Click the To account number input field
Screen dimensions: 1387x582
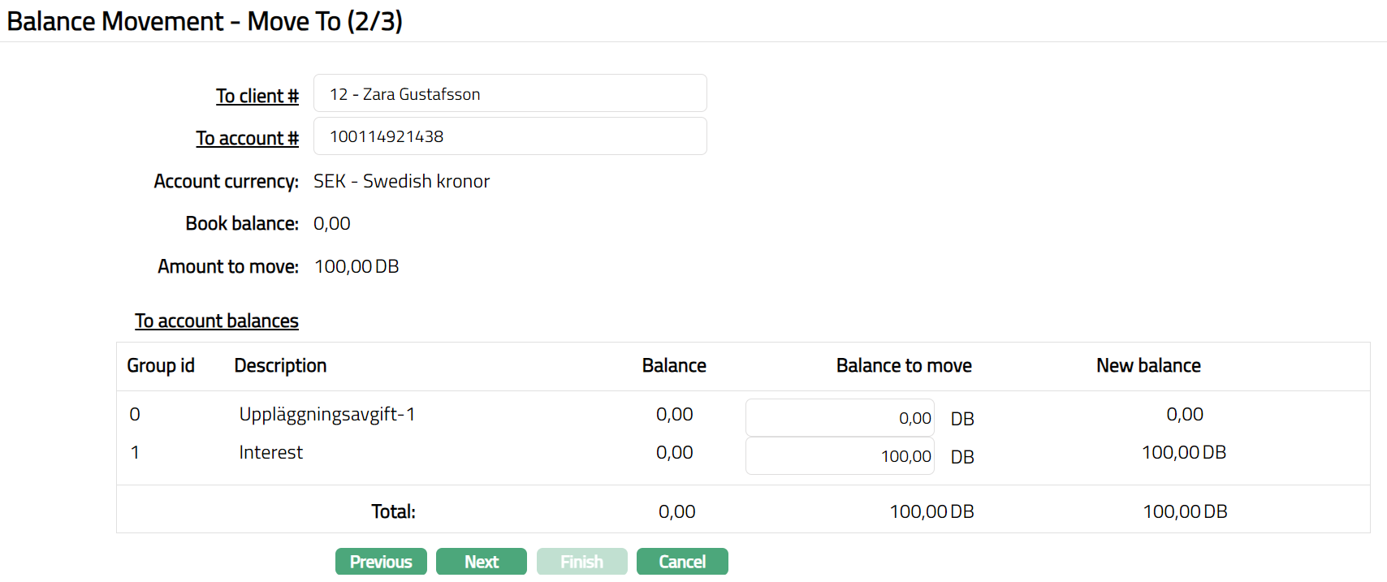tap(509, 136)
